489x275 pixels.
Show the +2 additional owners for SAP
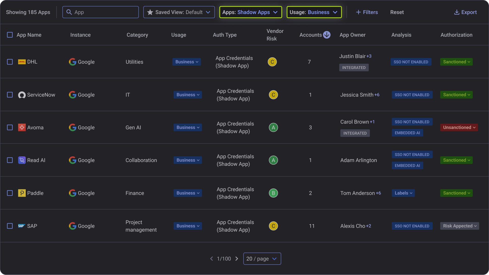tap(369, 226)
